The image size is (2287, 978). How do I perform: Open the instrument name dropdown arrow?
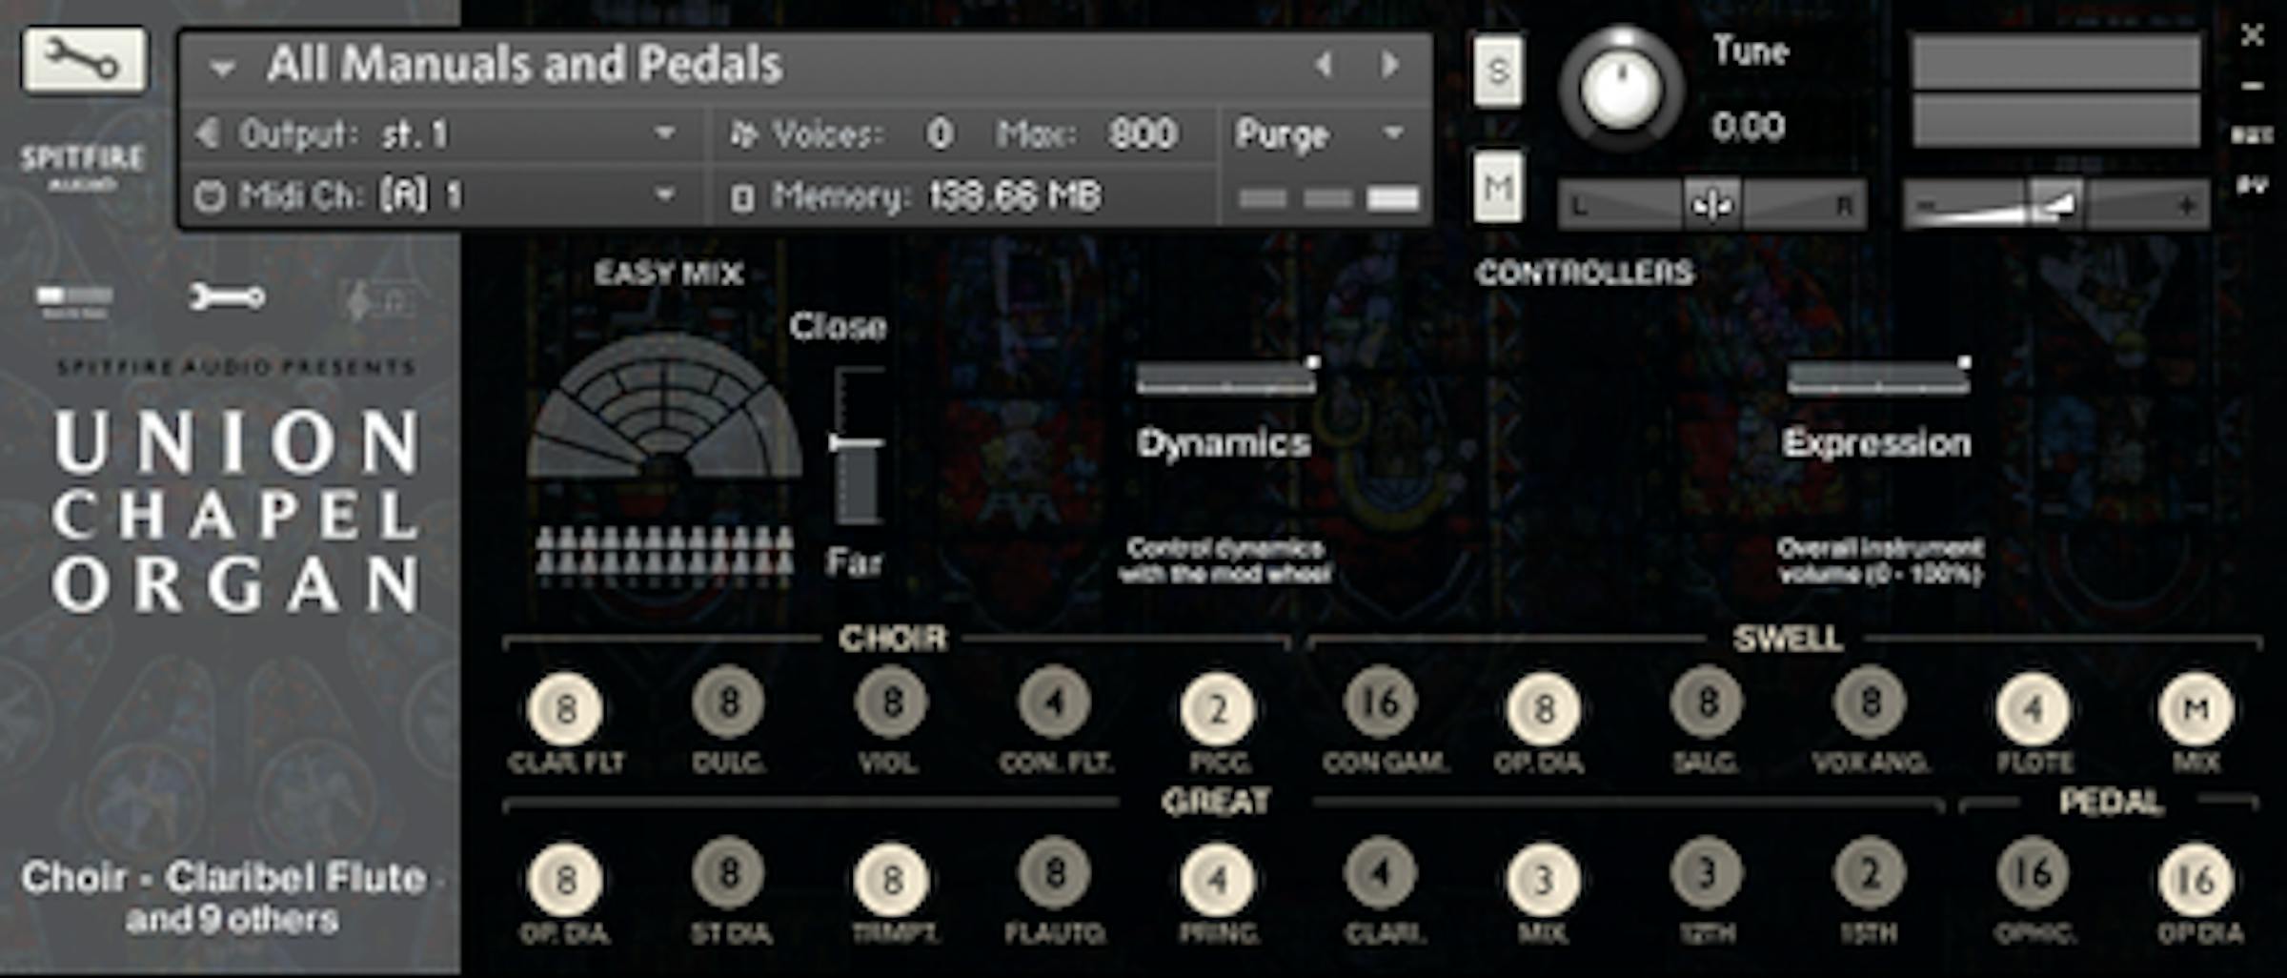222,68
